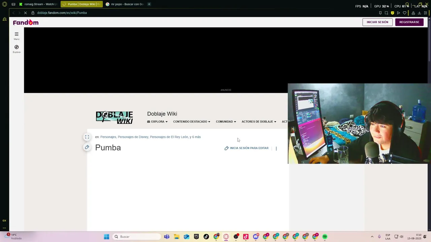Open the easy setup sliders icon
431x242 pixels.
pos(425,13)
